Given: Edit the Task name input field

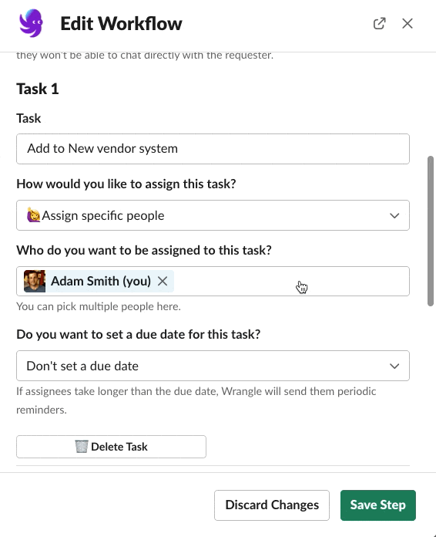Looking at the screenshot, I should [213, 149].
